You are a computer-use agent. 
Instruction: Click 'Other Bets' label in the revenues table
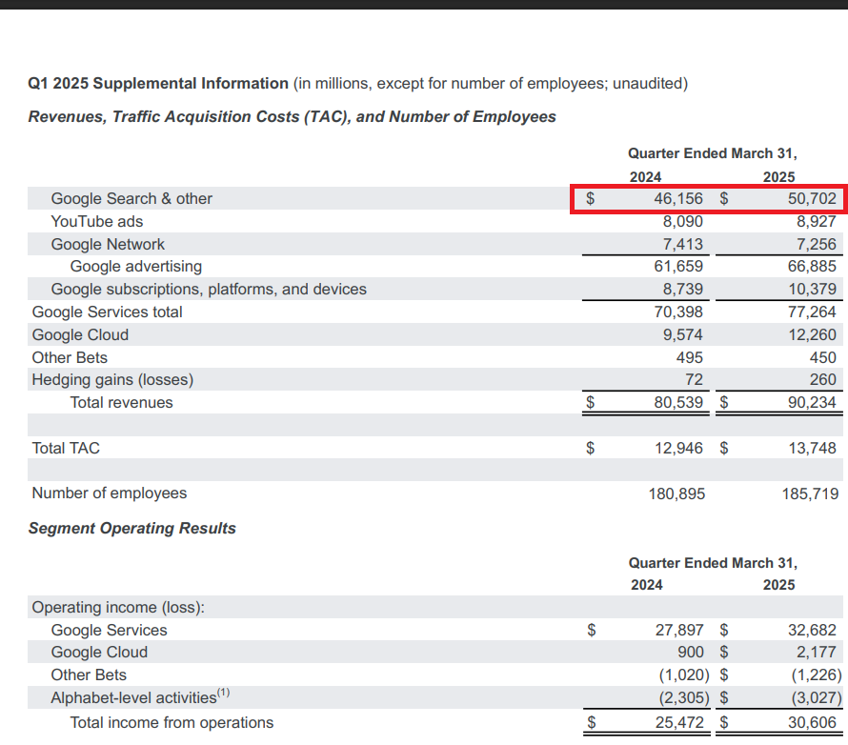coord(70,357)
